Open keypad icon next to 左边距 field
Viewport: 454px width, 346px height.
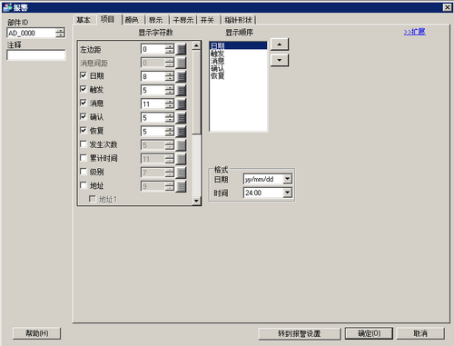click(181, 49)
